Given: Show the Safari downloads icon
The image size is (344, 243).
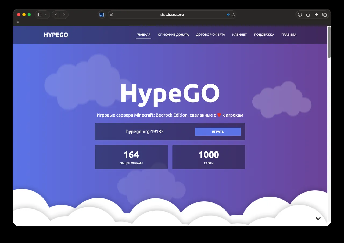Looking at the screenshot, I should (x=300, y=14).
